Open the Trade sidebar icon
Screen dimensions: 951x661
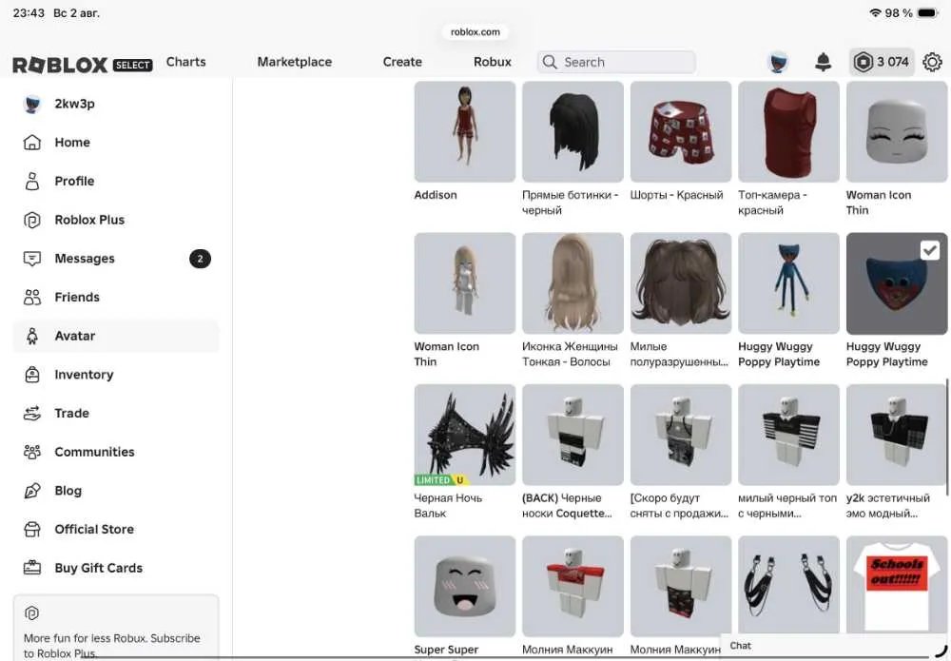(x=32, y=414)
